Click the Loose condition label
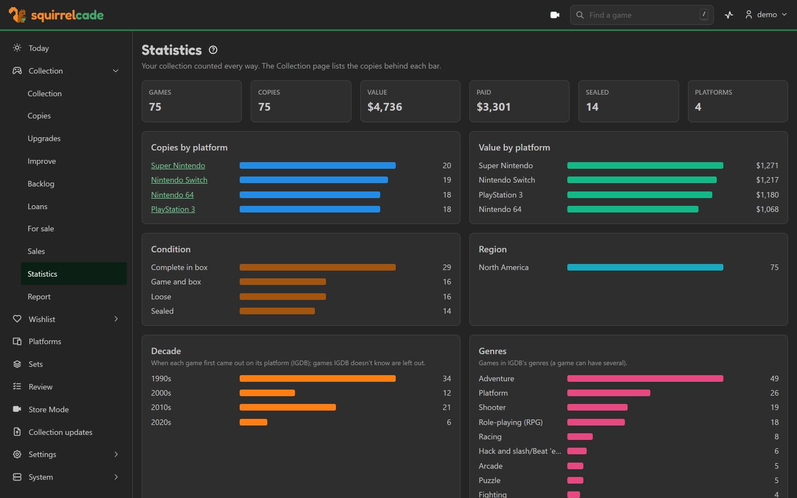Viewport: 797px width, 498px height. pos(161,297)
